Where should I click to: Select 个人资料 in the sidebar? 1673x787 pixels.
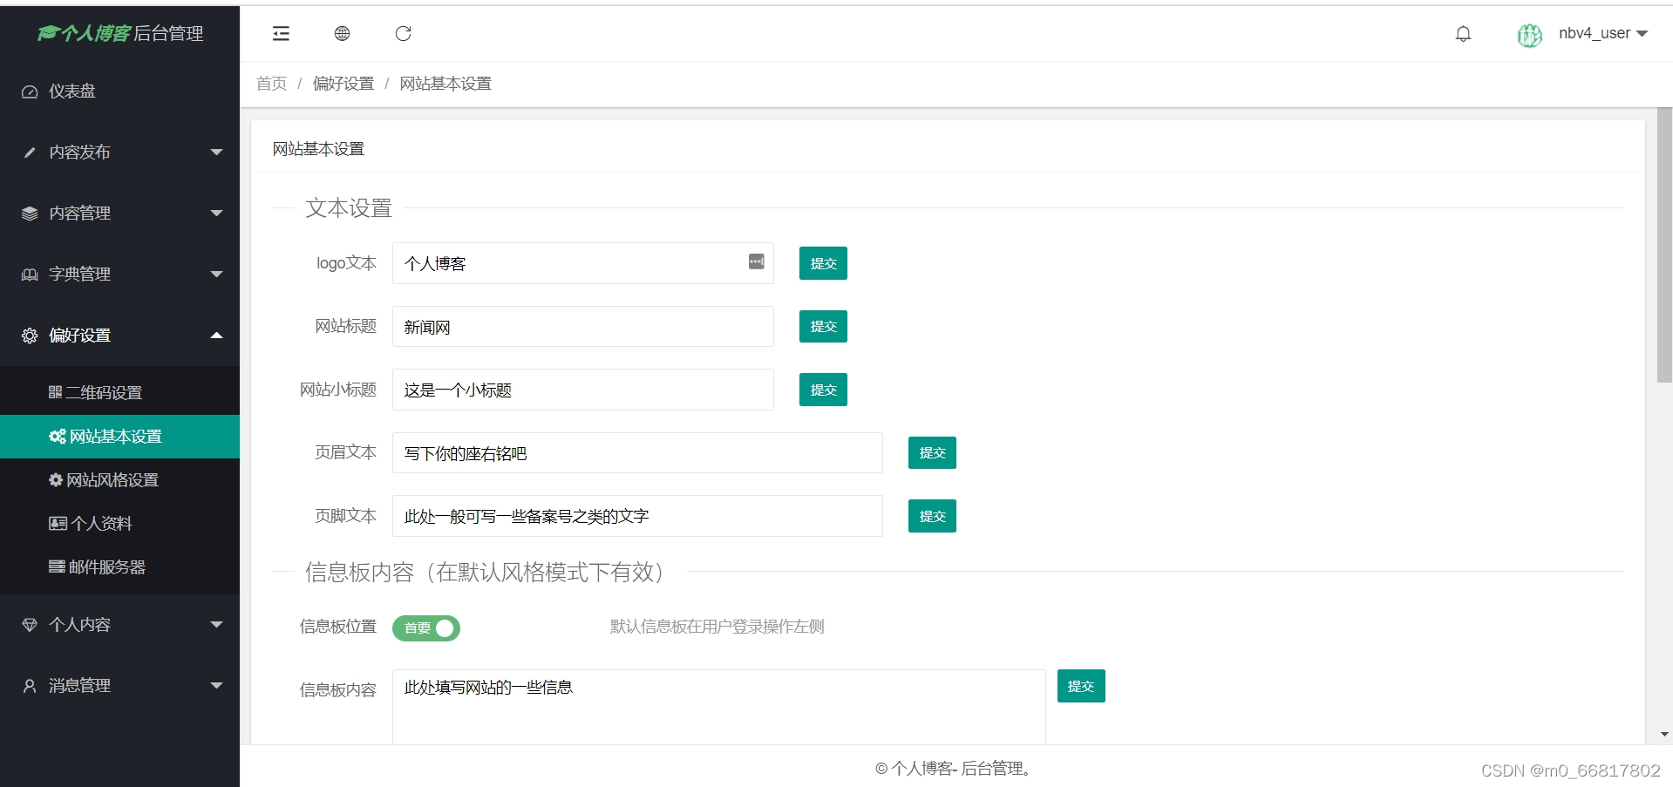98,523
